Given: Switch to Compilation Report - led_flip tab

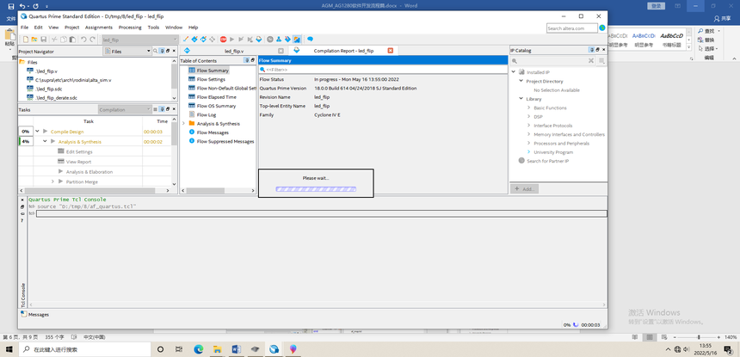Looking at the screenshot, I should pyautogui.click(x=343, y=51).
